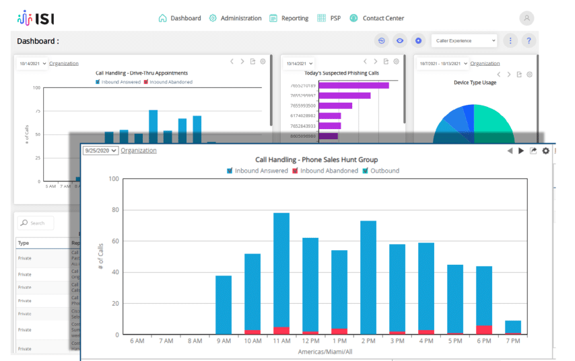Screen dimensions: 575x361
Task: Click the help question mark icon
Action: pyautogui.click(x=529, y=41)
